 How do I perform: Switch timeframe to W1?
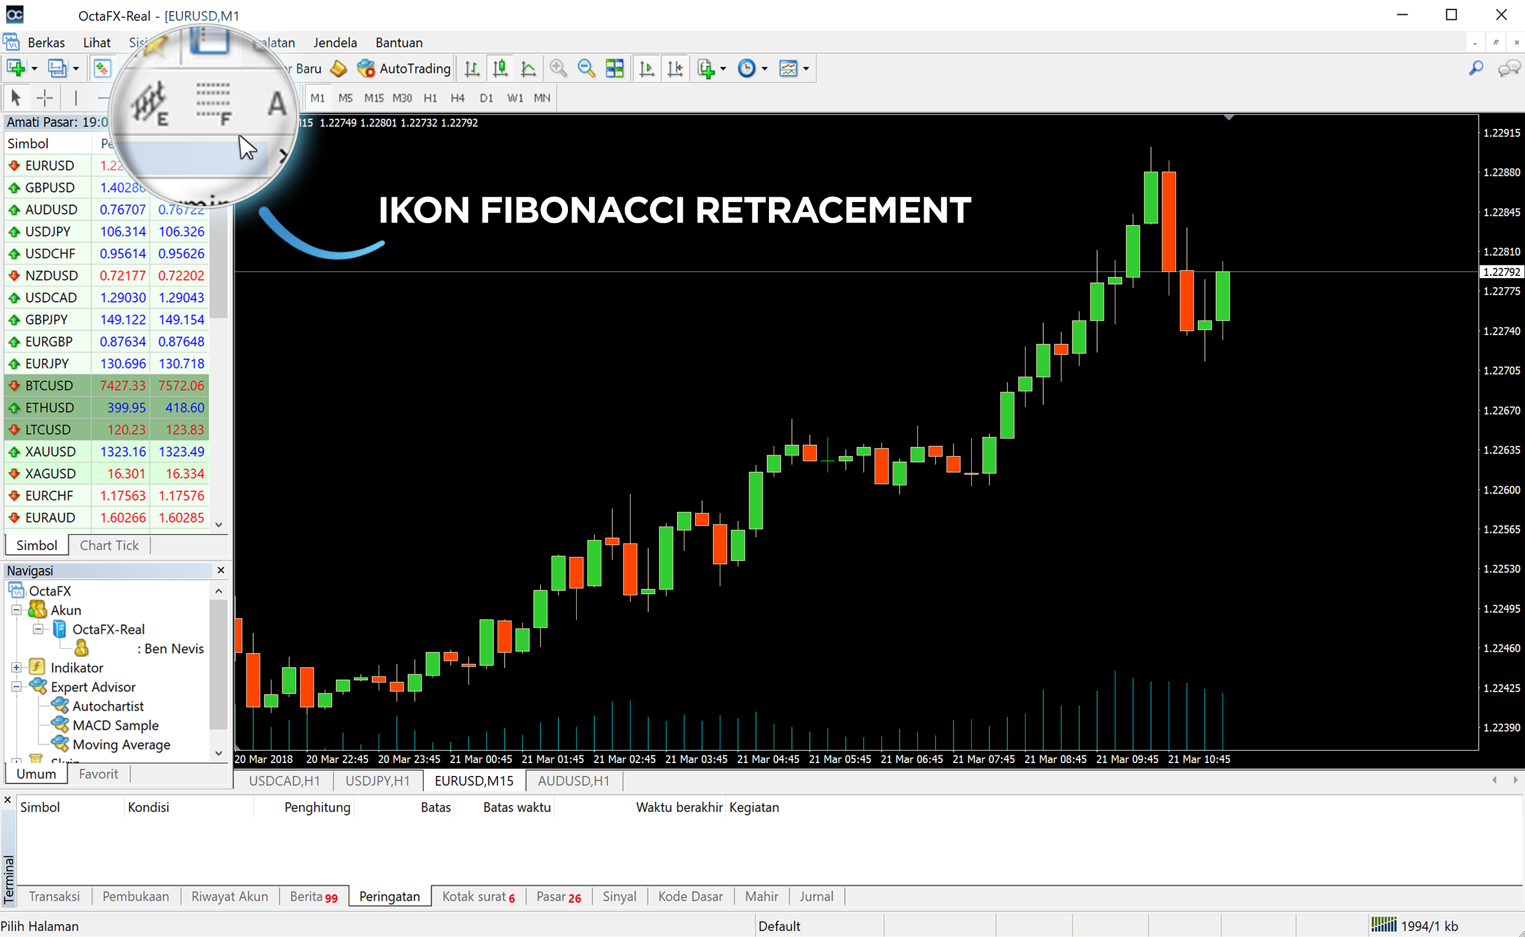click(515, 98)
